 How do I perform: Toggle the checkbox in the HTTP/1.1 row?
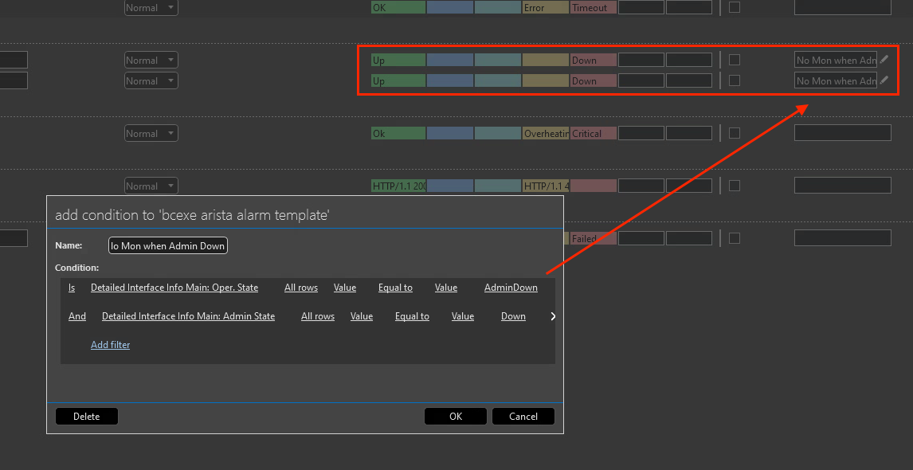[735, 186]
